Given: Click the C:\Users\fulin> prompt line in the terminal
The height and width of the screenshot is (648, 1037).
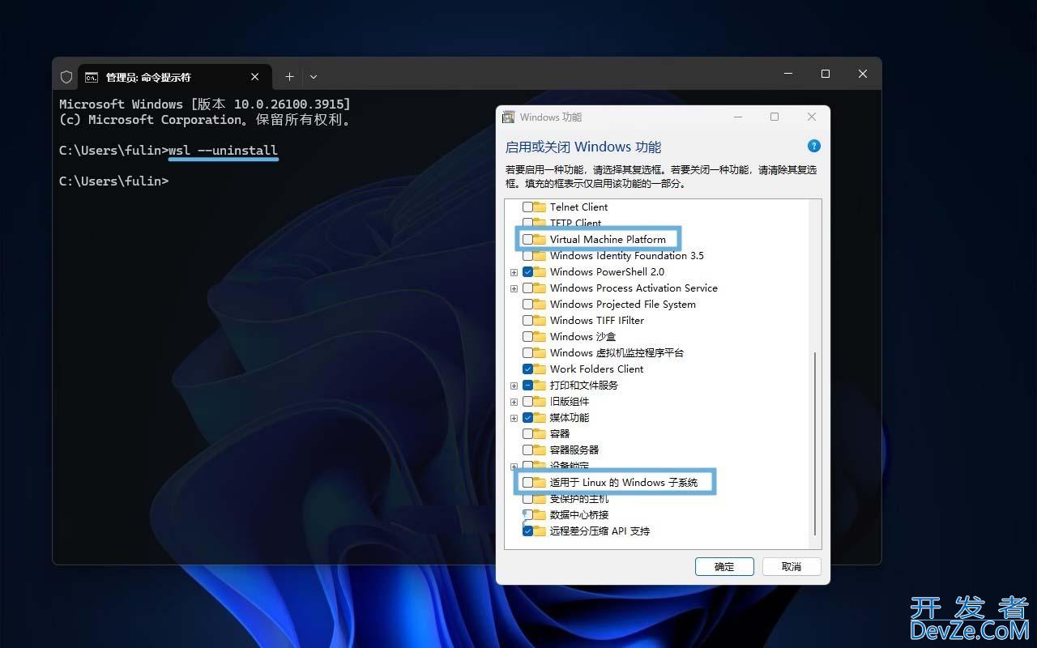Looking at the screenshot, I should 113,181.
